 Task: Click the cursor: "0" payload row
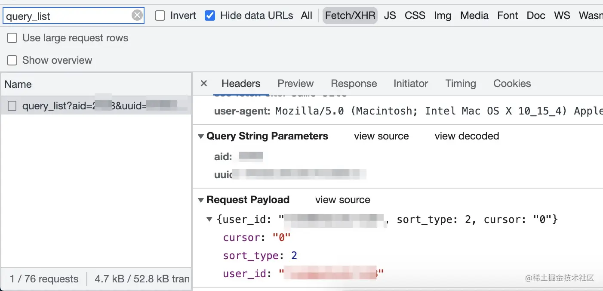257,238
